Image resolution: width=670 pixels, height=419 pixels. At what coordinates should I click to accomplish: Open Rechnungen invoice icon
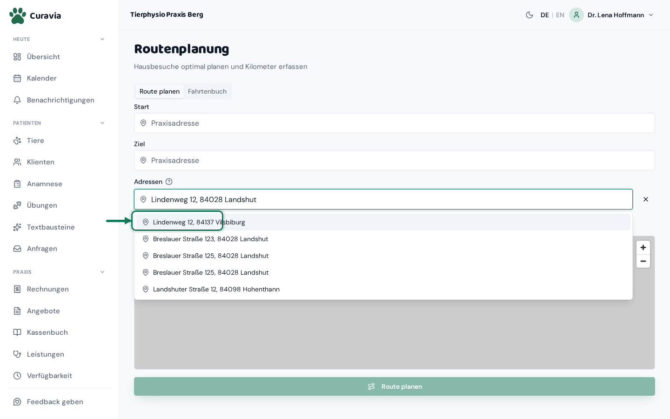tap(17, 289)
